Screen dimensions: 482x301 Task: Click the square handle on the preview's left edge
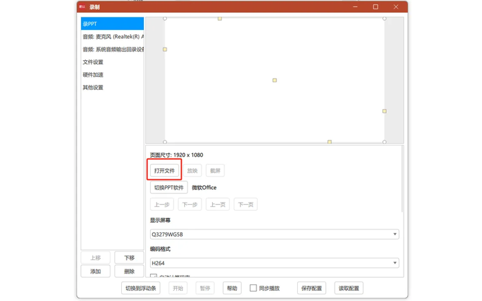click(165, 49)
